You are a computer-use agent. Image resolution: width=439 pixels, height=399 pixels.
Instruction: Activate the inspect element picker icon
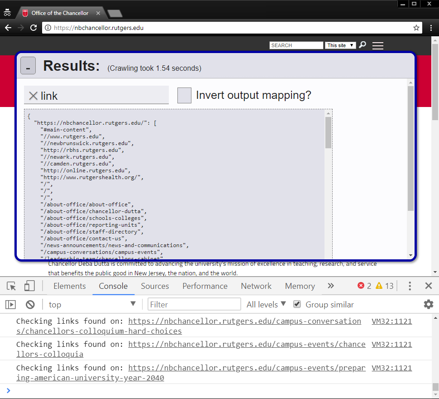(11, 286)
